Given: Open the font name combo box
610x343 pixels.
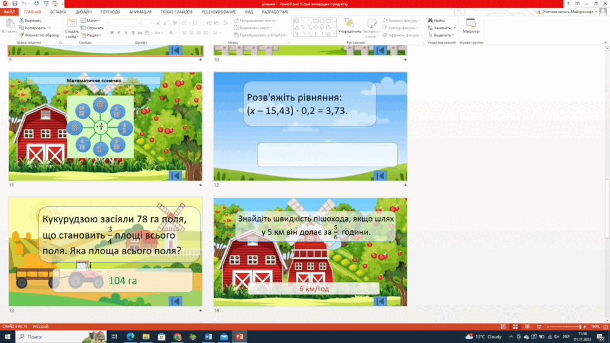Looking at the screenshot, I should (x=125, y=23).
